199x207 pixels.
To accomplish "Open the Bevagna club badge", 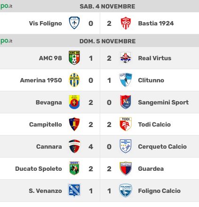I will (74, 102).
